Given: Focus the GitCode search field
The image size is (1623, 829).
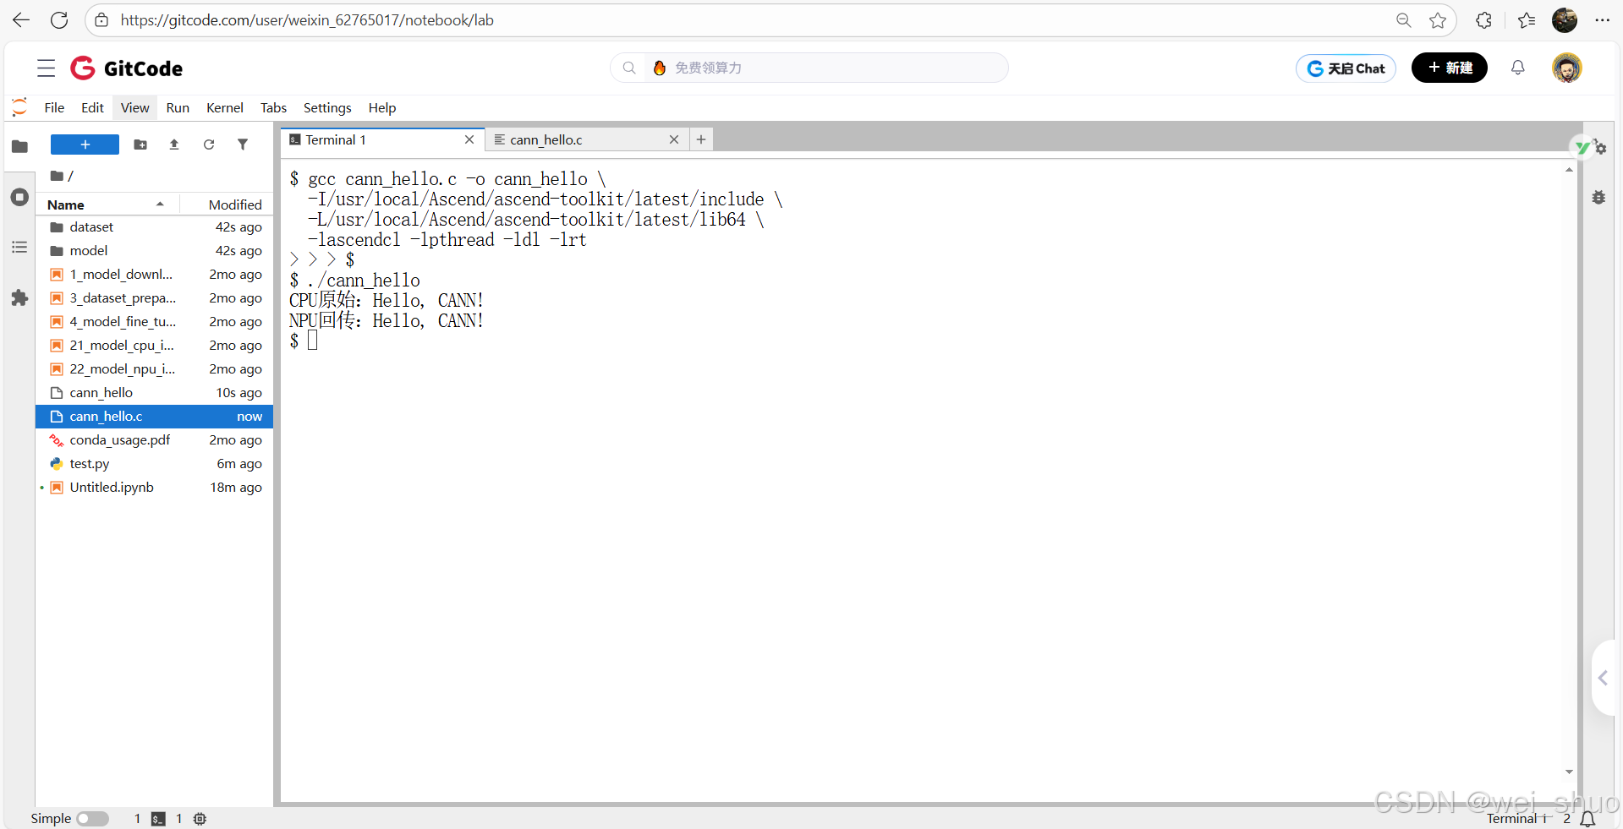Looking at the screenshot, I should tap(809, 68).
